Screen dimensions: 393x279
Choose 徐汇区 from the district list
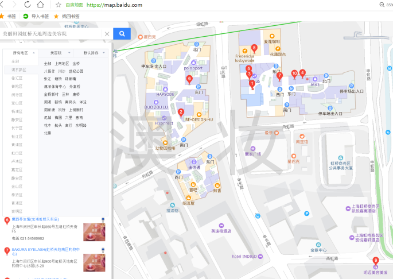coord(17,77)
